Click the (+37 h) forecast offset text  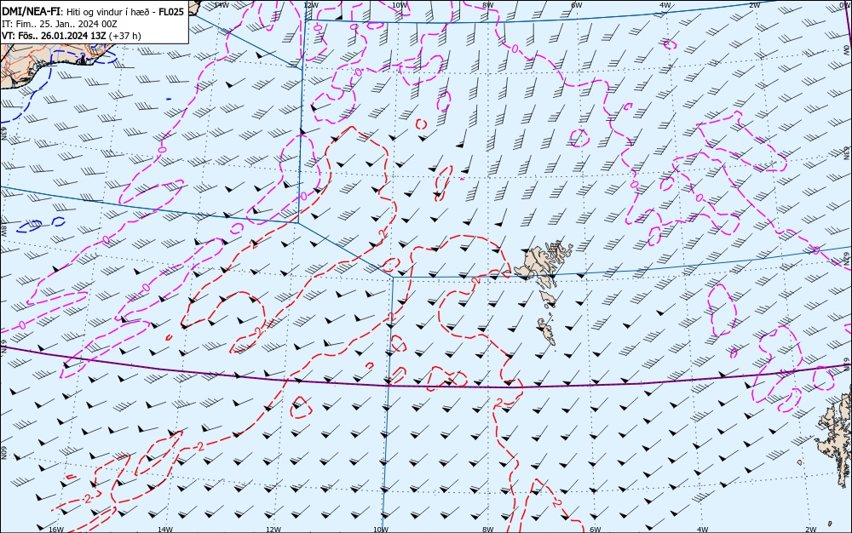[x=124, y=36]
